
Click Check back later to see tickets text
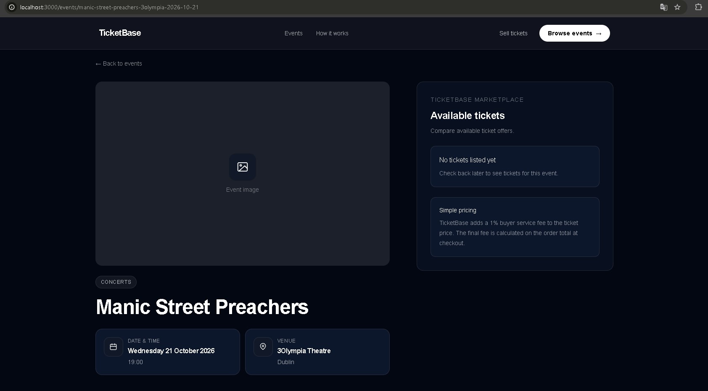click(x=499, y=173)
